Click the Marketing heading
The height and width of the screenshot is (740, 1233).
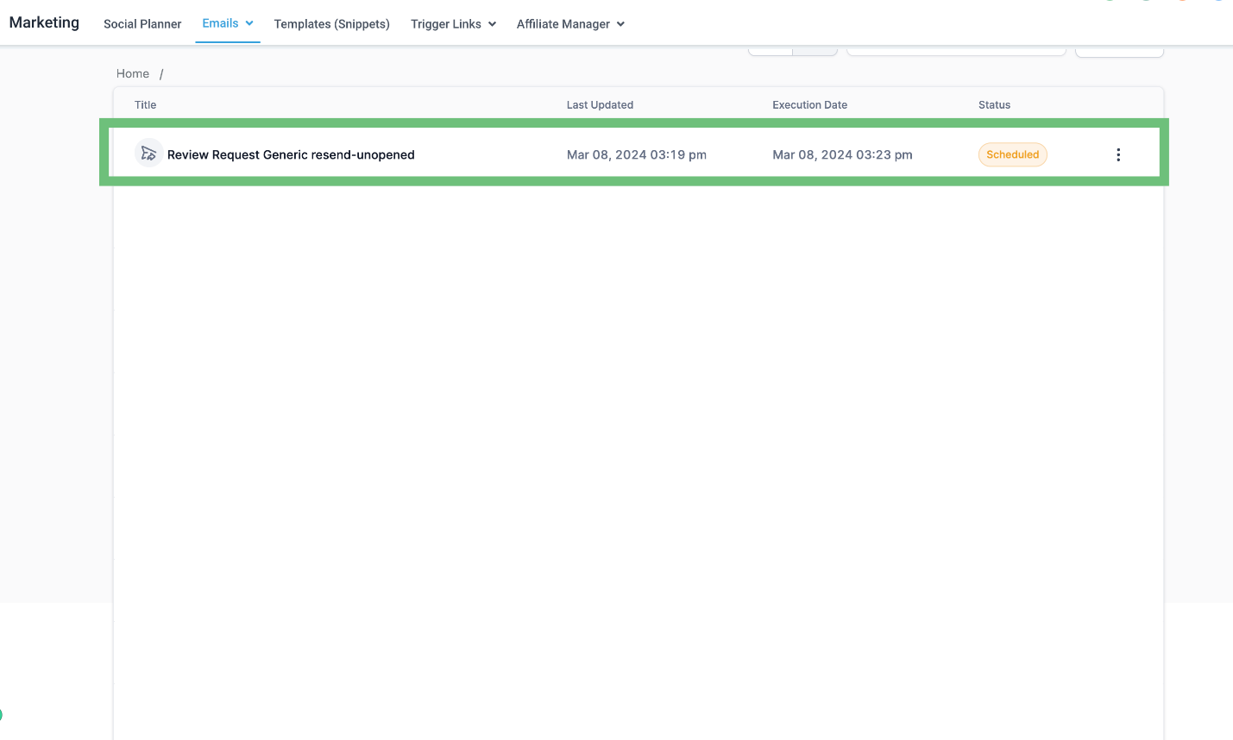44,22
